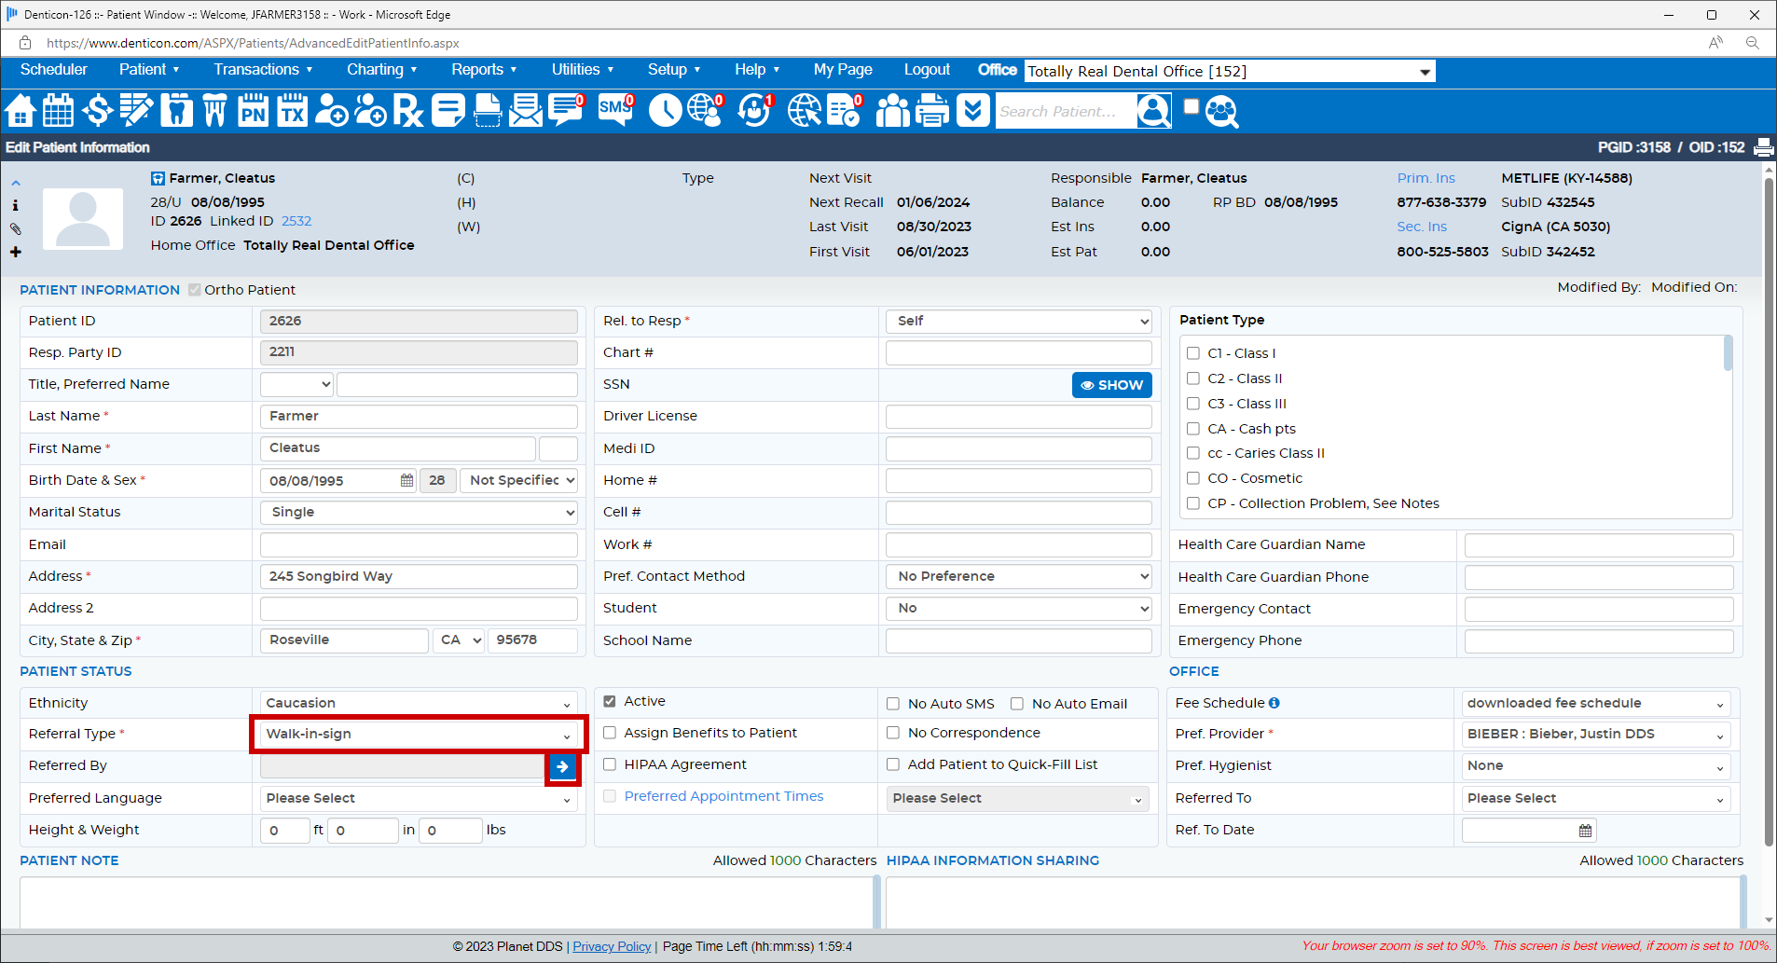
Task: Open the tooth chart icon
Action: coord(176,111)
